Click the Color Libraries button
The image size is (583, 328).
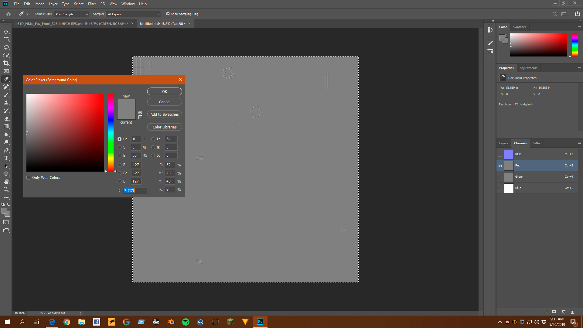[x=165, y=127]
